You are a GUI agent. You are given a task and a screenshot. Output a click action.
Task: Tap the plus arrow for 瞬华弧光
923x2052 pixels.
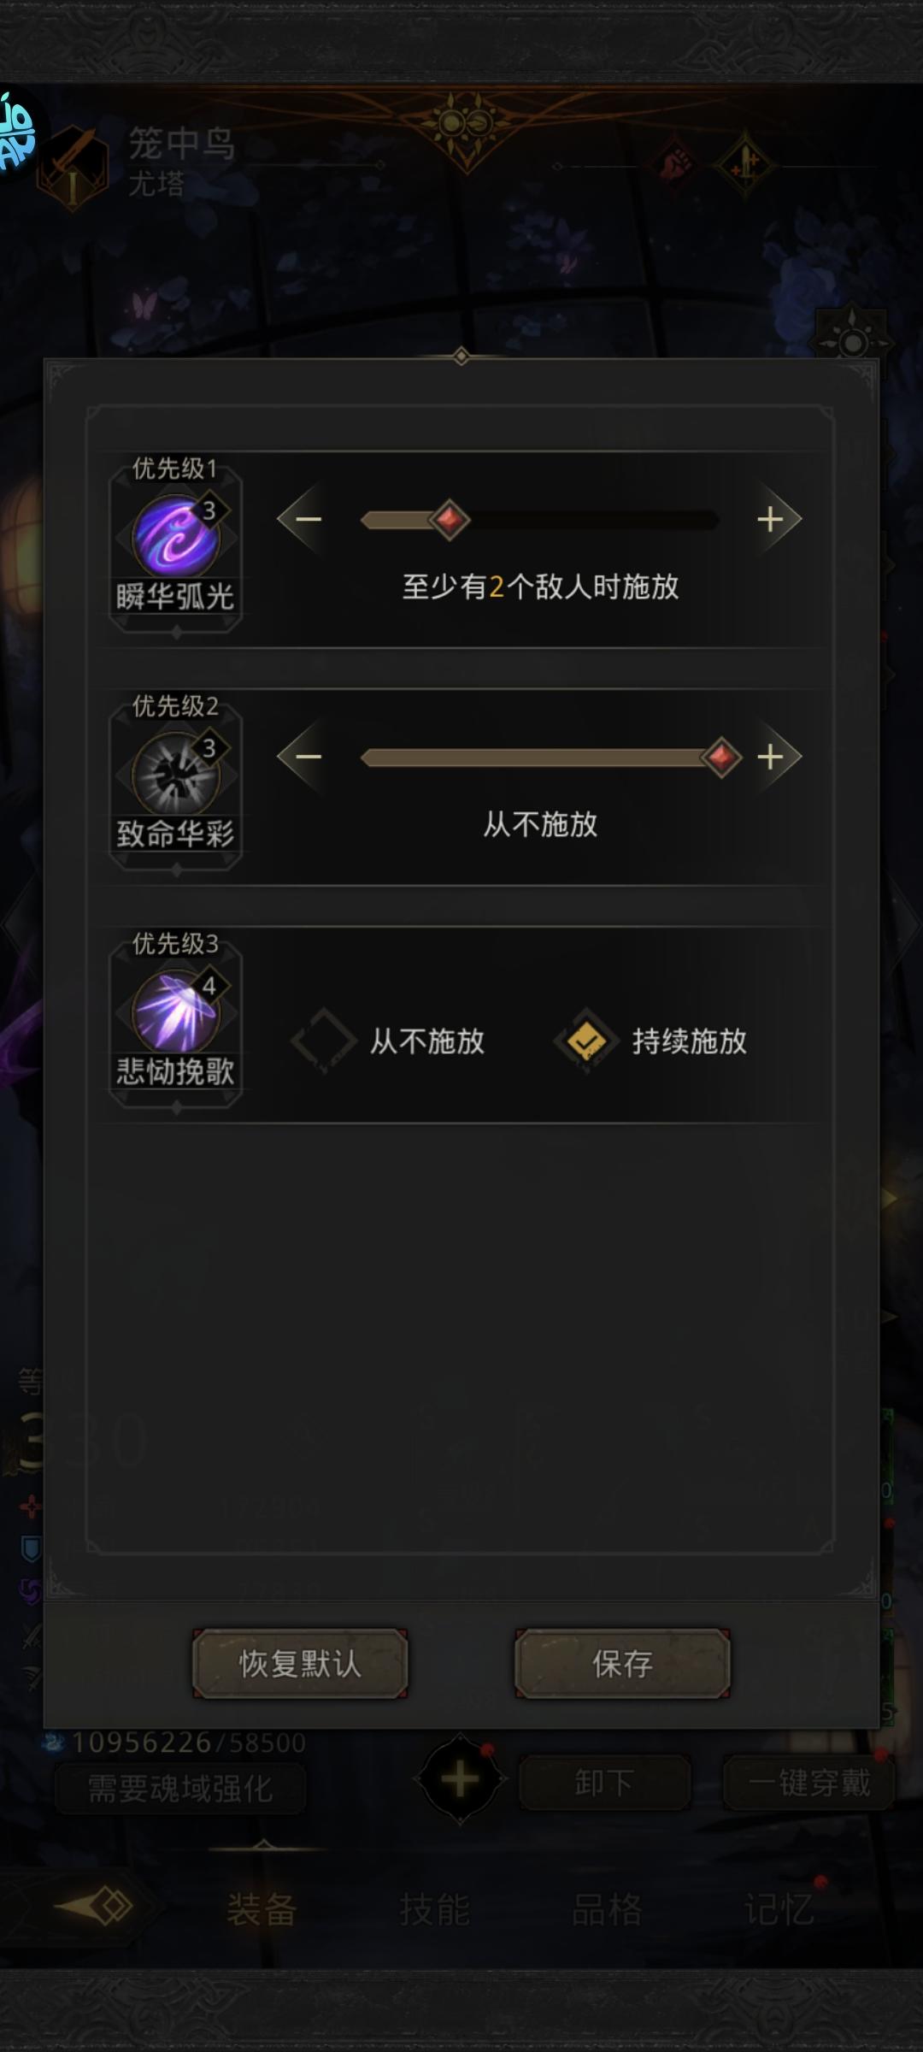(776, 519)
